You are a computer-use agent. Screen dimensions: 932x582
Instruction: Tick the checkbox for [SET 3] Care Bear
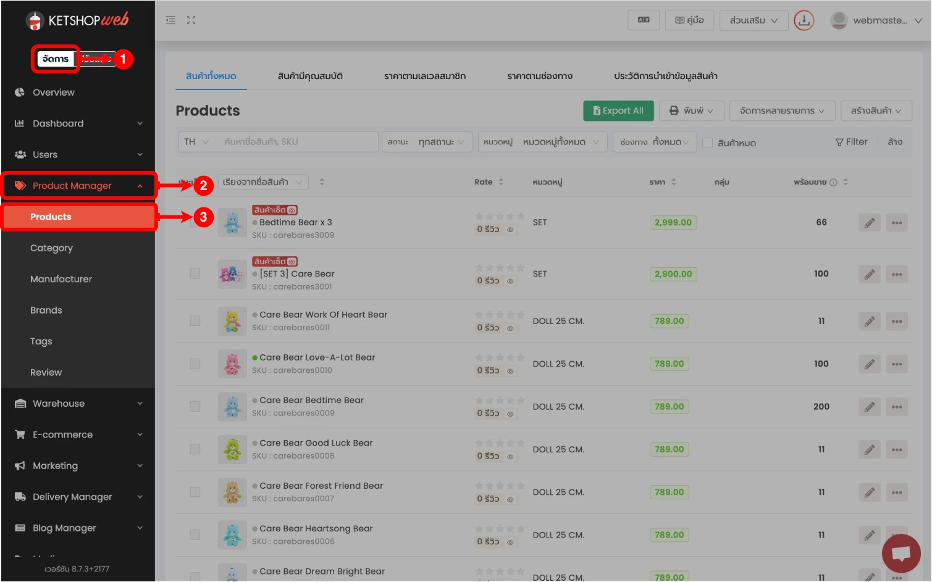click(x=195, y=274)
